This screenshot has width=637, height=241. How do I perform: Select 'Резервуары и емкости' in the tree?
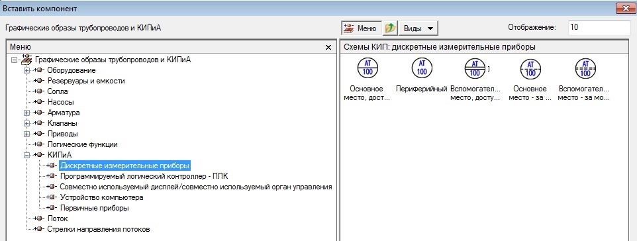85,81
